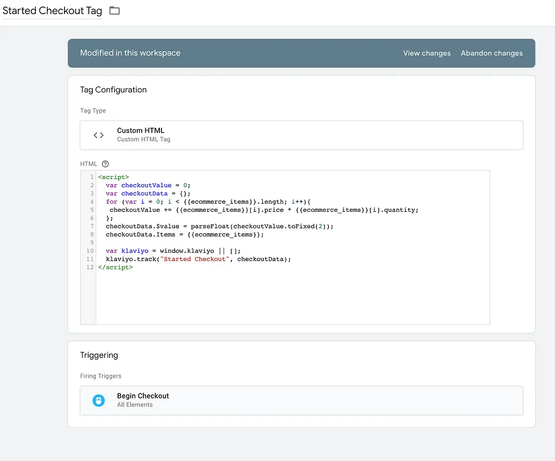Click the 'checkoutValue +=' code line
Image resolution: width=555 pixels, height=461 pixels.
tap(264, 210)
